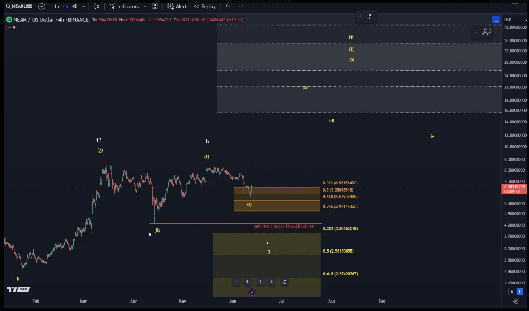Viewport: 529px width, 311px height.
Task: Zoom out the chart with minus button
Action: 236,282
